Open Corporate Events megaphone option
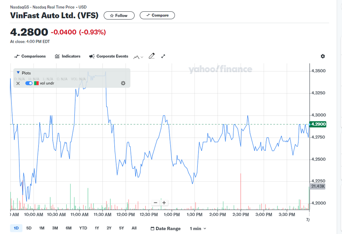 (109, 56)
